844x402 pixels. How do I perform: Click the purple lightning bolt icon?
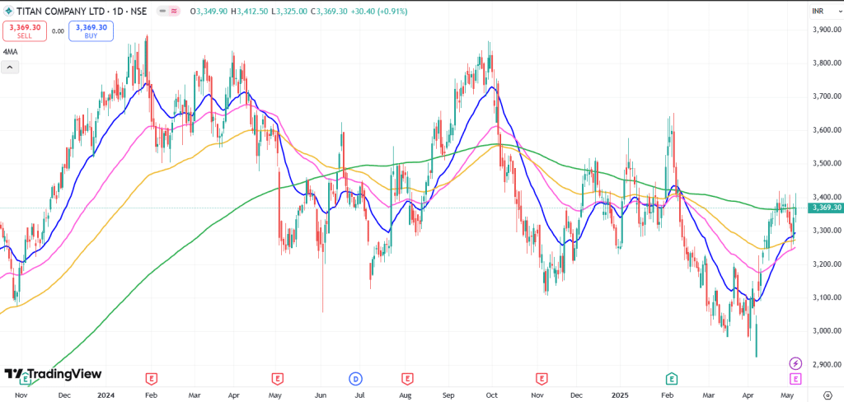click(795, 363)
